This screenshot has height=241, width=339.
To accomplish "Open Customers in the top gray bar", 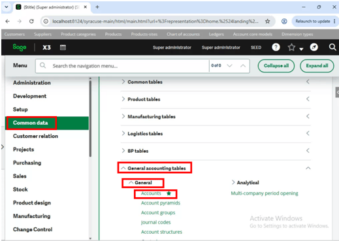I will click(x=14, y=34).
